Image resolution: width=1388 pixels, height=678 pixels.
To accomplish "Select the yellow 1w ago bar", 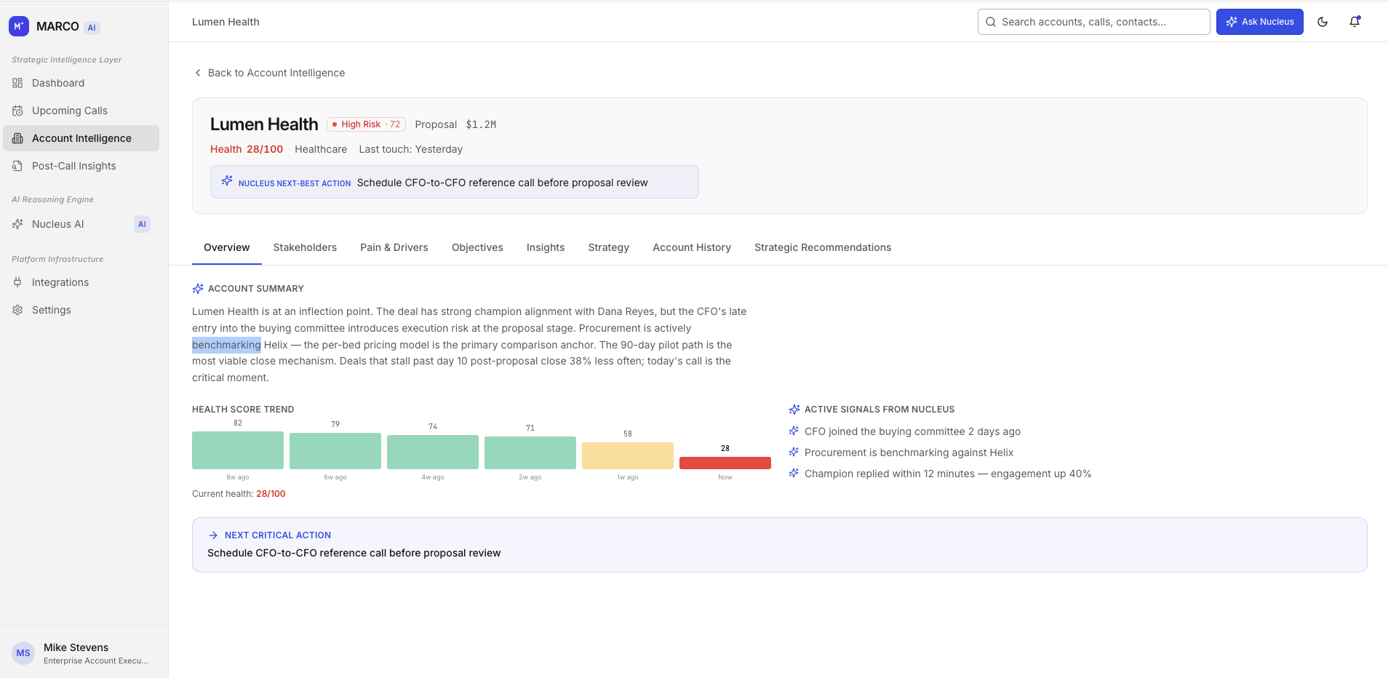I will 628,455.
